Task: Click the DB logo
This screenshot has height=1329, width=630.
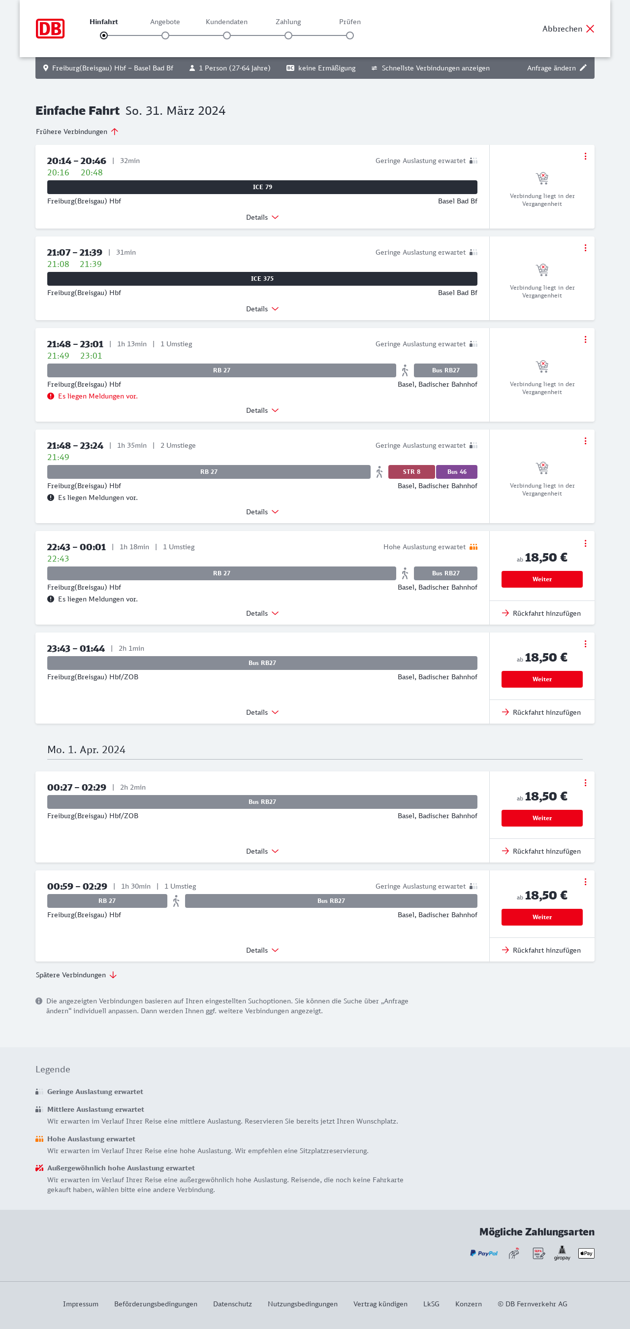Action: 50,29
